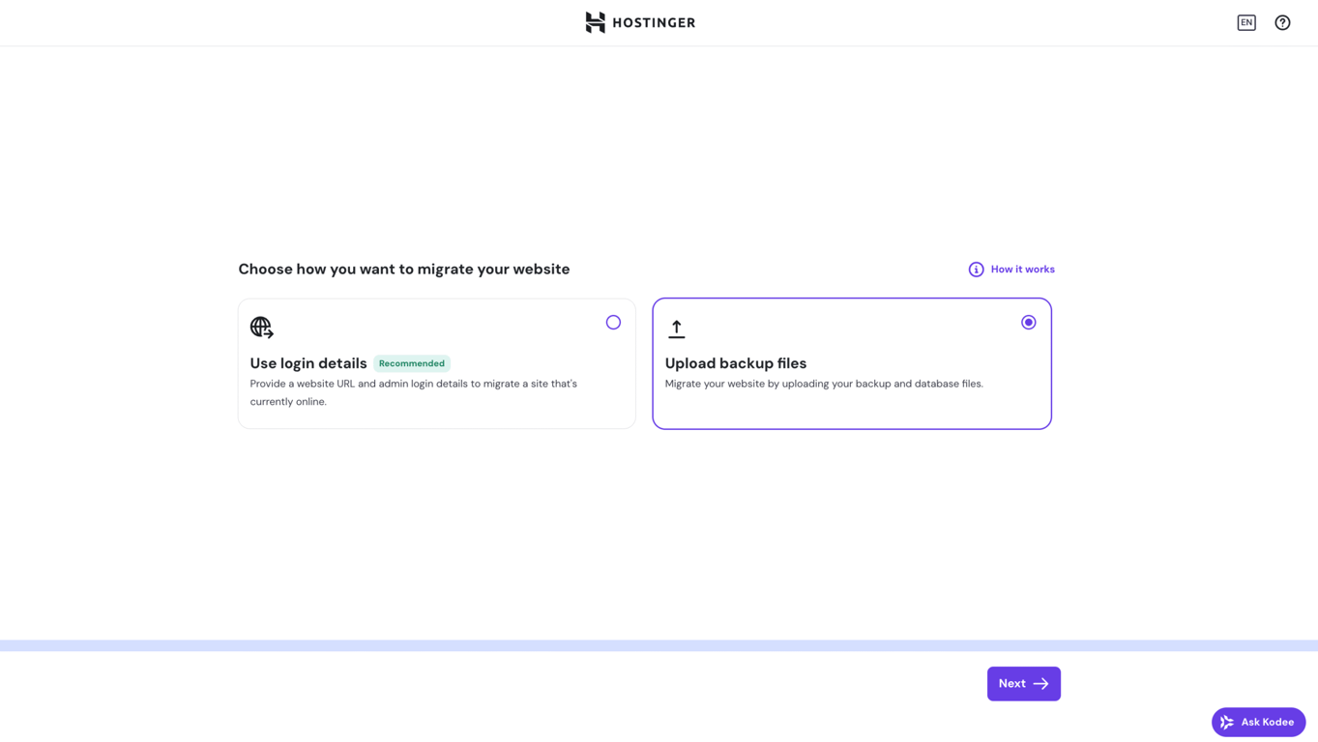Open the help question mark icon

click(x=1282, y=22)
